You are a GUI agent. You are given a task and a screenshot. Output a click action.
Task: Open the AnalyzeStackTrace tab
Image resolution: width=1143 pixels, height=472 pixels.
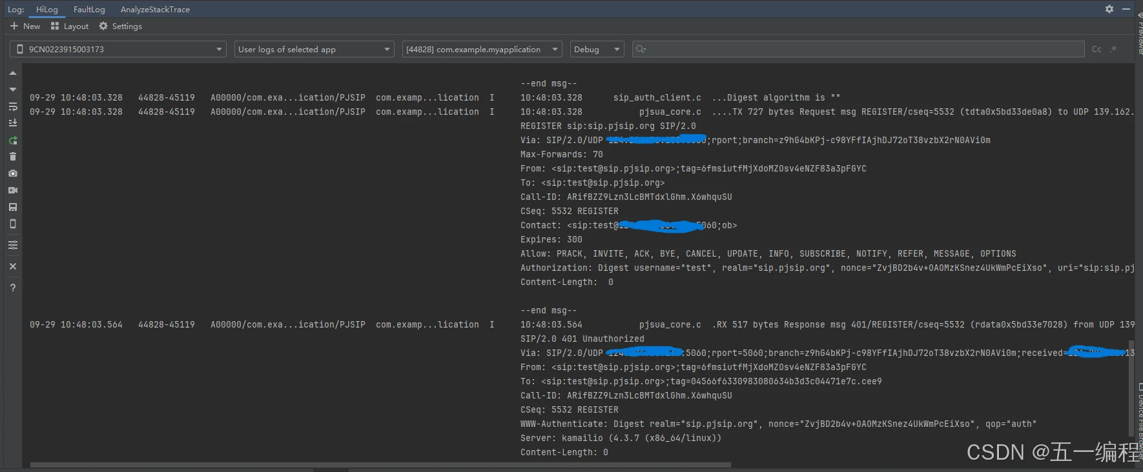point(155,9)
